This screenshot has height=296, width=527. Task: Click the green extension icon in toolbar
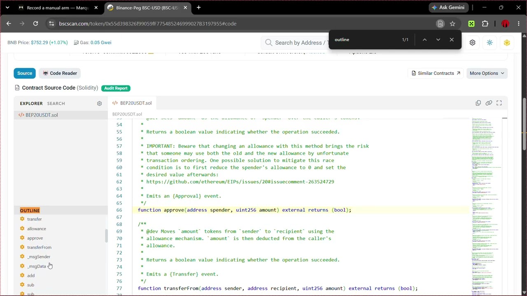click(x=471, y=24)
